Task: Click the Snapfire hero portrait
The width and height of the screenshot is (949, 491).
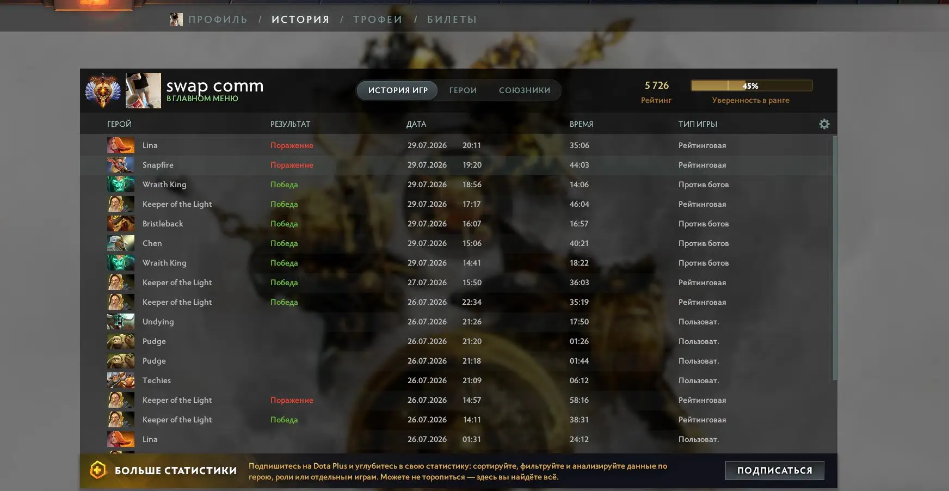Action: click(120, 165)
